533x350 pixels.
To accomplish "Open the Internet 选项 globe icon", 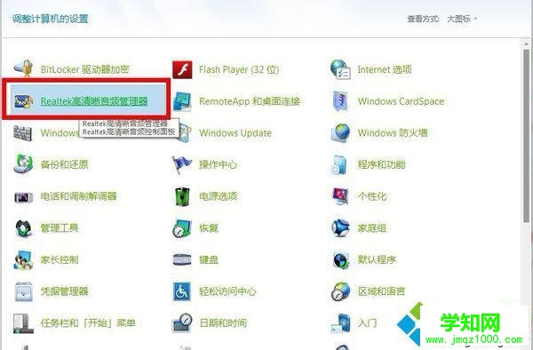I will point(340,69).
